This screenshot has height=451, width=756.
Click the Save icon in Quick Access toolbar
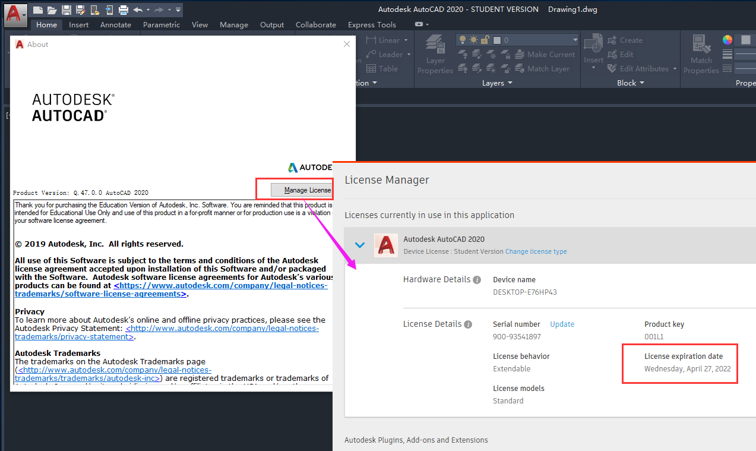[x=66, y=10]
